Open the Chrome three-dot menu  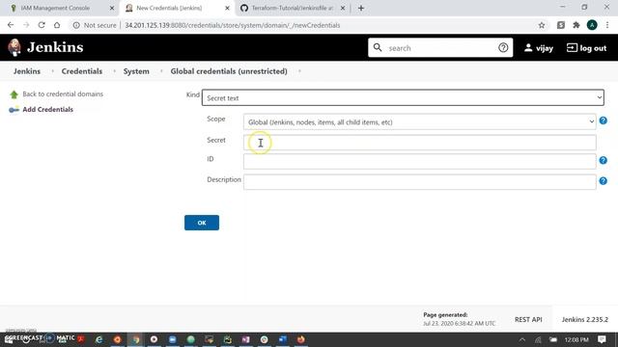click(x=607, y=25)
